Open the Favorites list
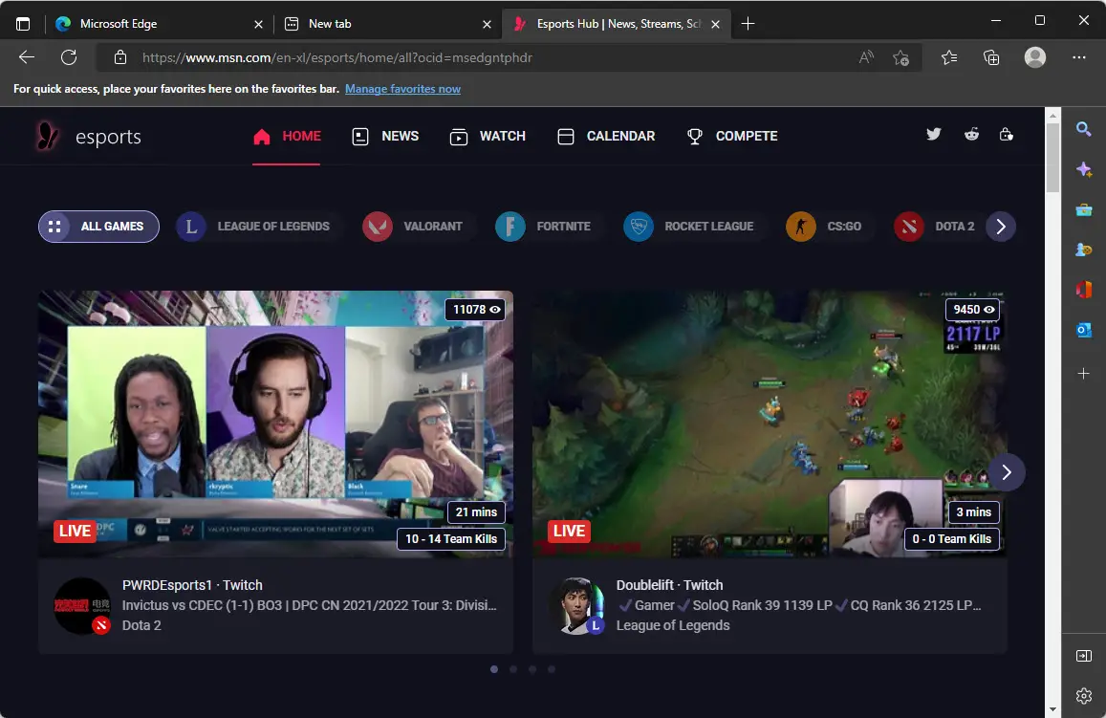Viewport: 1106px width, 718px height. (x=949, y=57)
